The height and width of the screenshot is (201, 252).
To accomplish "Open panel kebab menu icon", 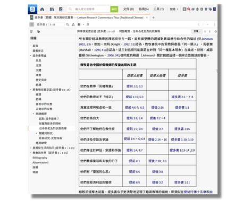I will point(214,24).
